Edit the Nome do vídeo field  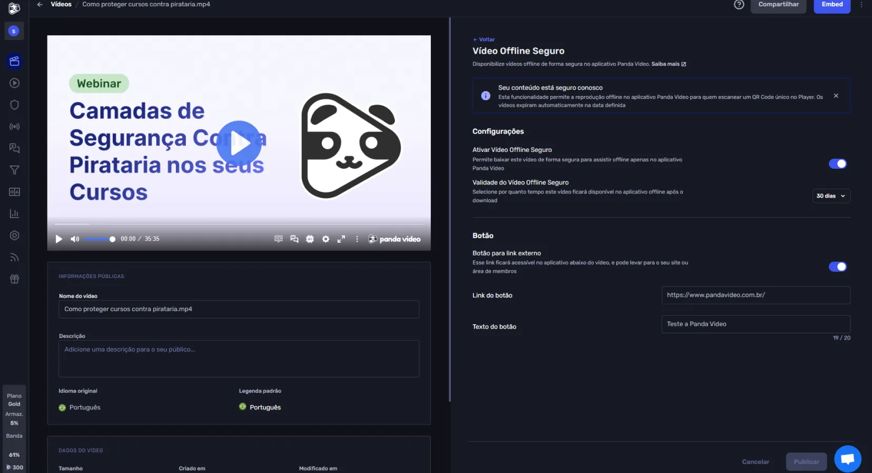click(x=239, y=309)
